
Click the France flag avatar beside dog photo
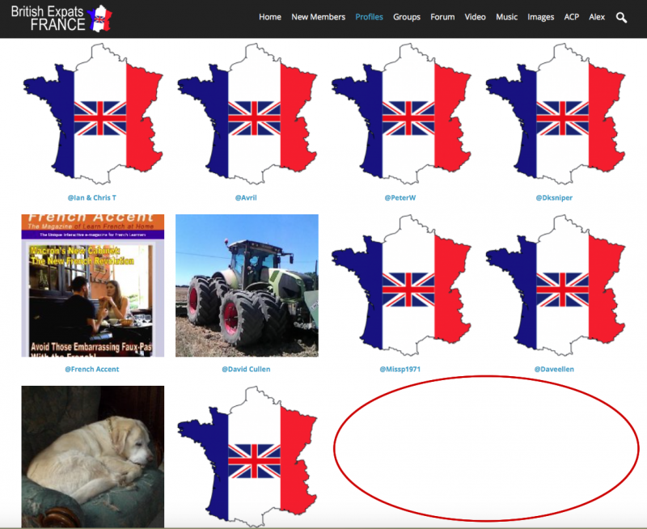247,457
